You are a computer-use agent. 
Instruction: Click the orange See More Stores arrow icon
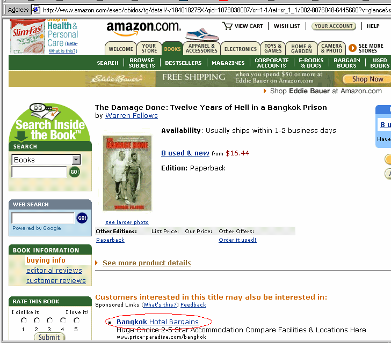pyautogui.click(x=352, y=48)
